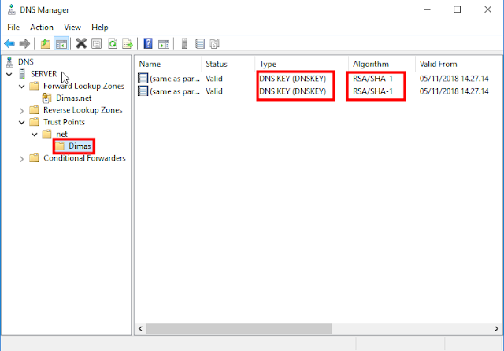Collapse the net trust point node
This screenshot has height=351, width=504.
coord(35,135)
